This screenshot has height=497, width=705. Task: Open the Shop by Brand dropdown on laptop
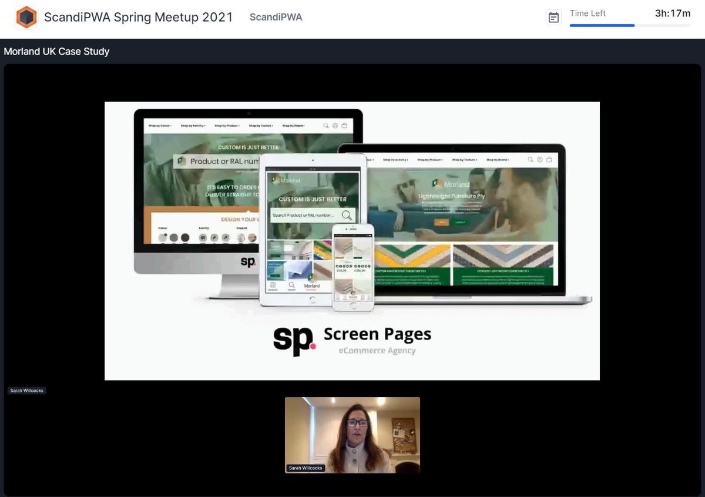497,159
